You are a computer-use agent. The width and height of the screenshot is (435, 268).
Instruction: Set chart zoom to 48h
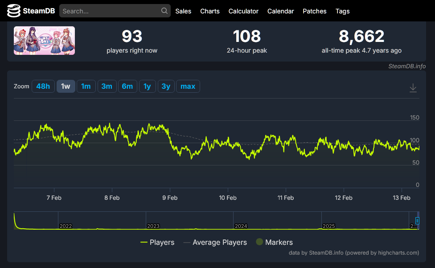[x=43, y=86]
